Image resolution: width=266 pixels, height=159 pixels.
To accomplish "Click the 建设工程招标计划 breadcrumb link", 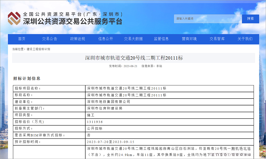I will 38,49.
